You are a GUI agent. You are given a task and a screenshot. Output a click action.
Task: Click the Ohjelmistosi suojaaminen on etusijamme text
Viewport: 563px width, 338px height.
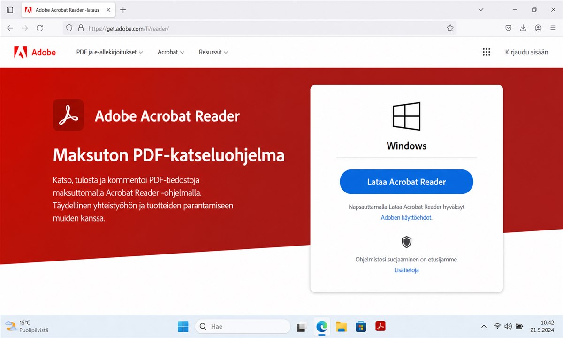pyautogui.click(x=406, y=259)
